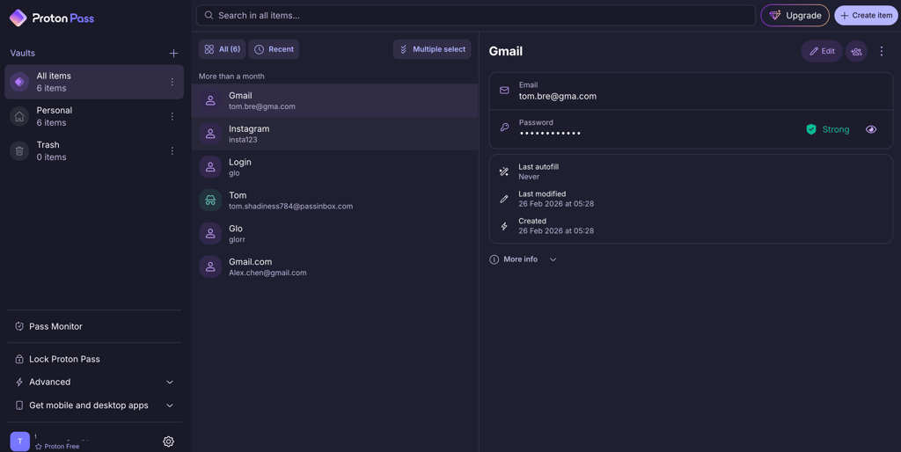
Task: Add a new vault with plus icon
Action: coord(173,54)
